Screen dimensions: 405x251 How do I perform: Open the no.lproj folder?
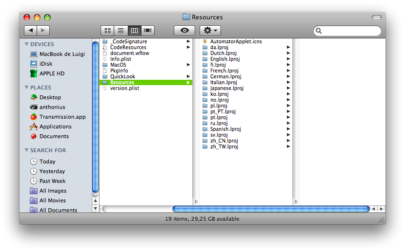(x=246, y=100)
